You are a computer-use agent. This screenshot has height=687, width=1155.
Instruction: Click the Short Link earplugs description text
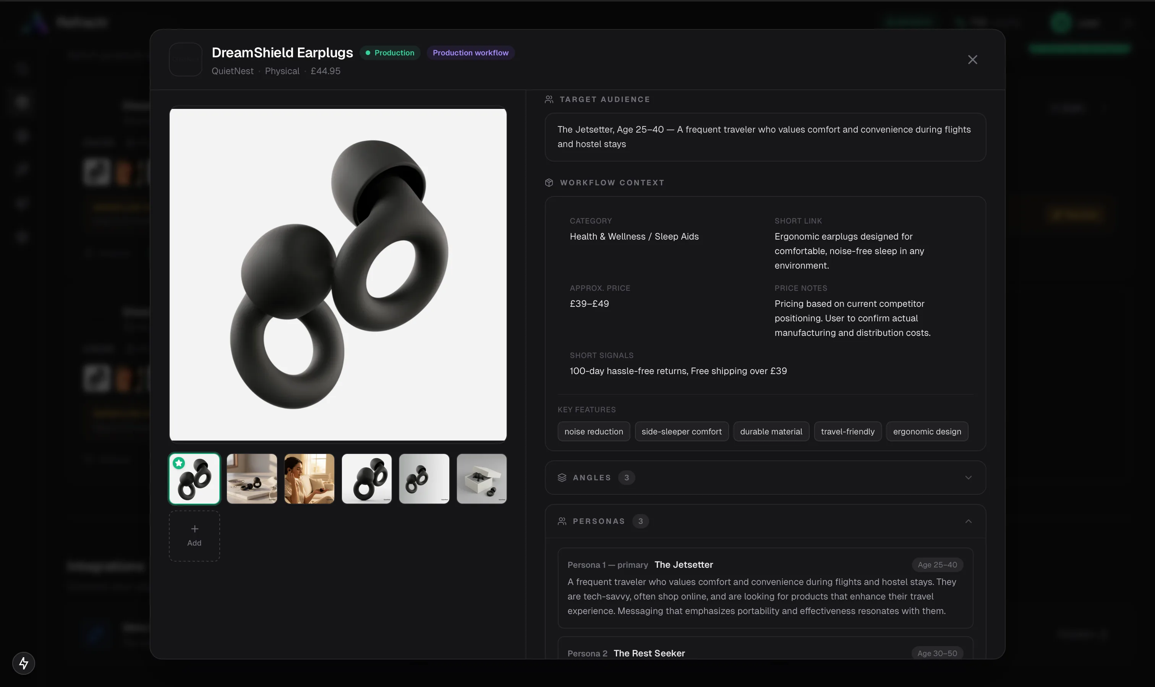[x=849, y=251]
